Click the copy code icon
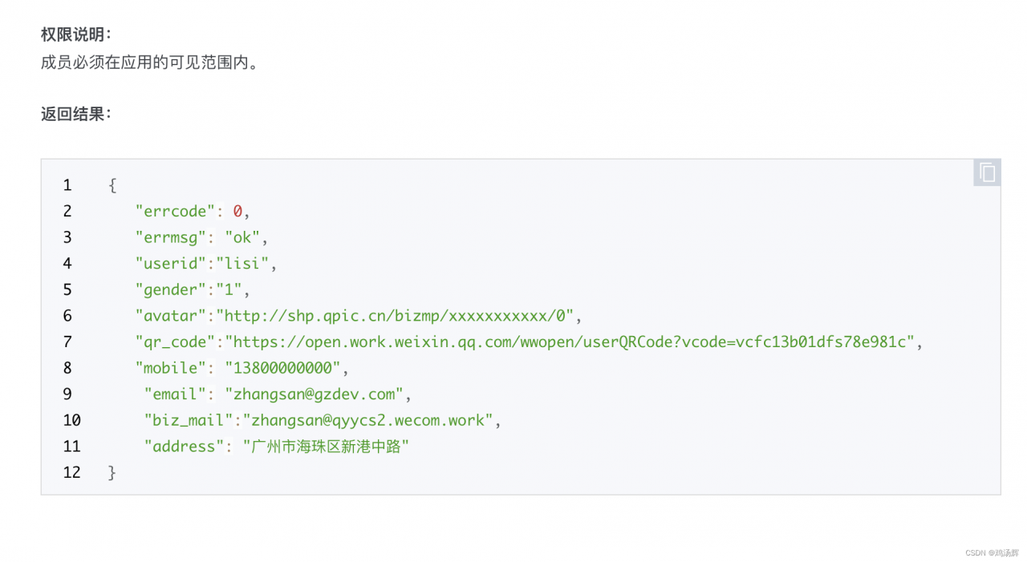 (x=987, y=172)
